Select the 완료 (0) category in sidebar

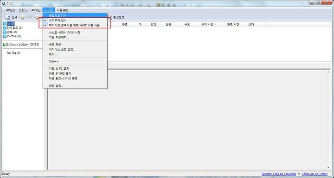[x=12, y=32]
